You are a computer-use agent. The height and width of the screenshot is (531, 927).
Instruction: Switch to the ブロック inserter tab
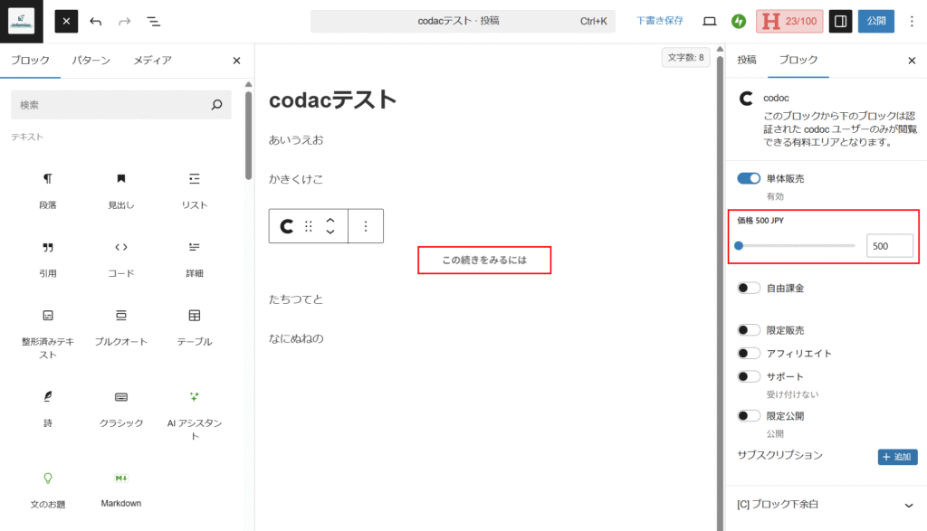coord(30,61)
